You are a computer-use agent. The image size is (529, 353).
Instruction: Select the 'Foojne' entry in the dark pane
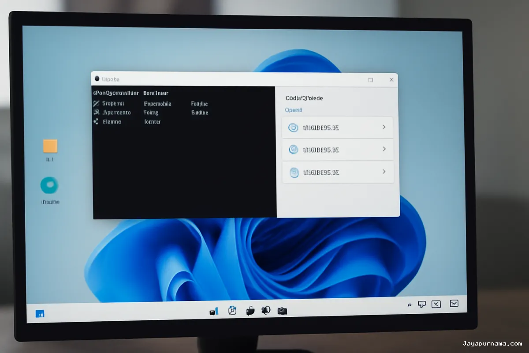199,104
